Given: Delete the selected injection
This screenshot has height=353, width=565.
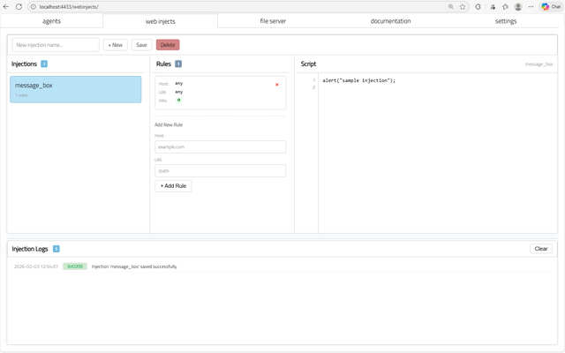Looking at the screenshot, I should [x=168, y=45].
